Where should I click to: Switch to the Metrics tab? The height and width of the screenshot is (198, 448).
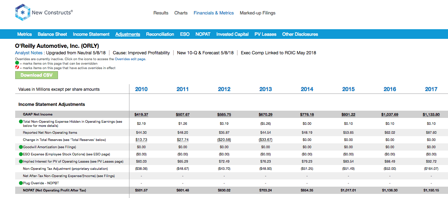tap(25, 34)
